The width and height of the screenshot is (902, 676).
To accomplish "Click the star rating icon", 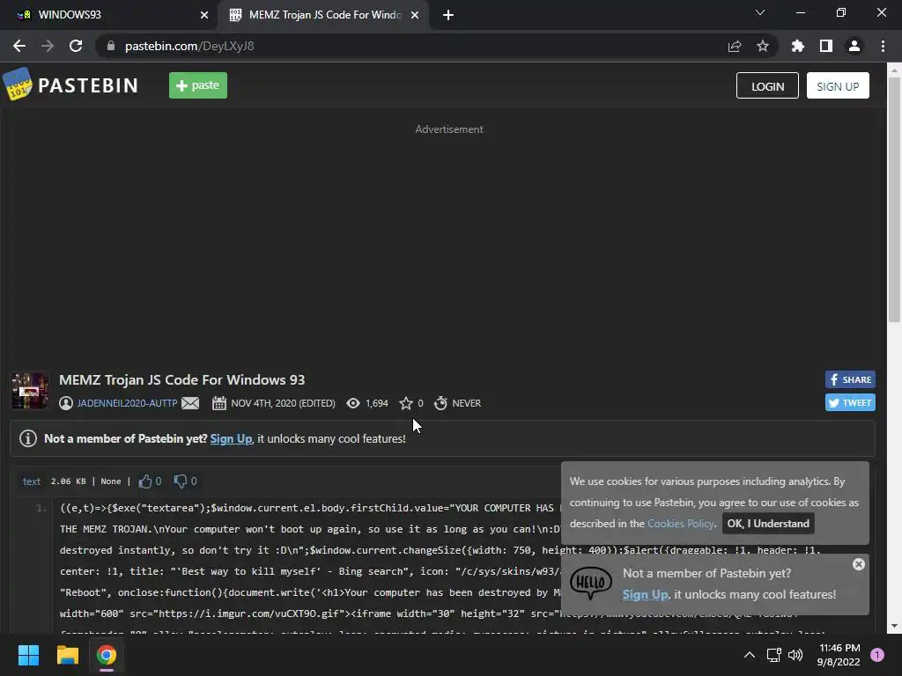I will [406, 403].
